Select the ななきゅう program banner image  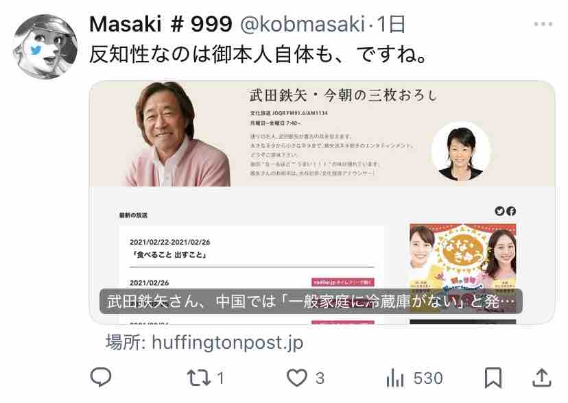462,257
